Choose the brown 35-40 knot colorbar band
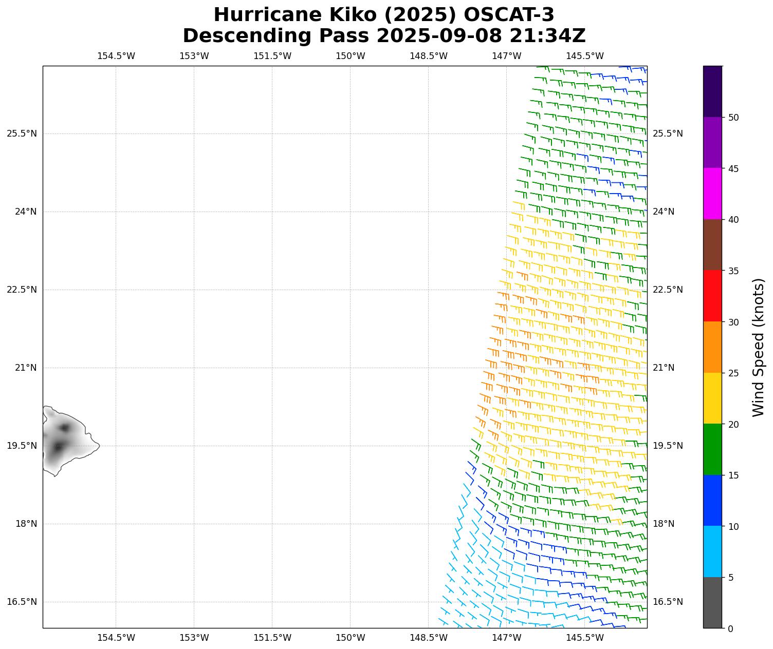The width and height of the screenshot is (773, 649). (x=712, y=245)
